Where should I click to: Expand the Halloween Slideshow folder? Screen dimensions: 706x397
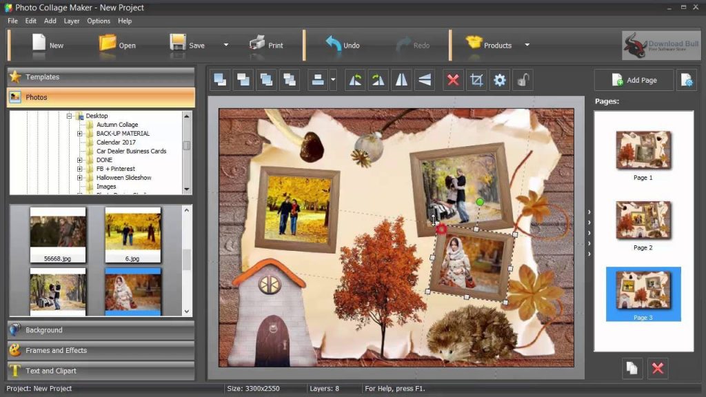pos(79,177)
